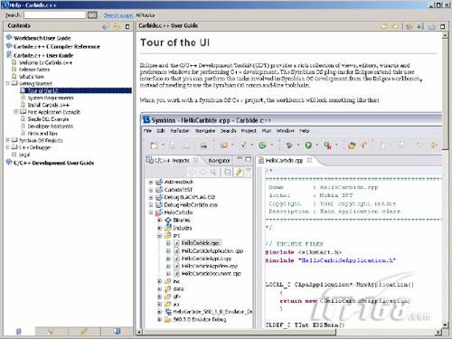Click the Bookmark Document icon

420,26
